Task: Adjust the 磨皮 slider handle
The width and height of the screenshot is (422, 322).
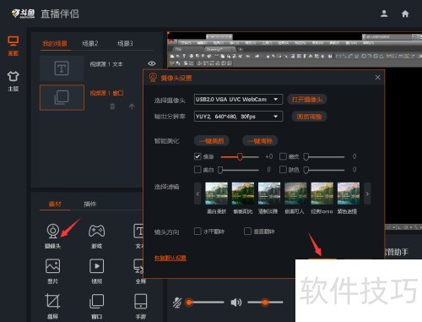Action: (x=306, y=156)
